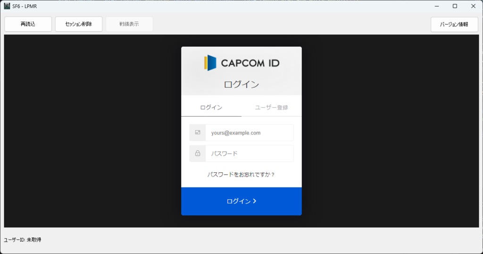Focus the yours@example.com email field

[x=250, y=133]
